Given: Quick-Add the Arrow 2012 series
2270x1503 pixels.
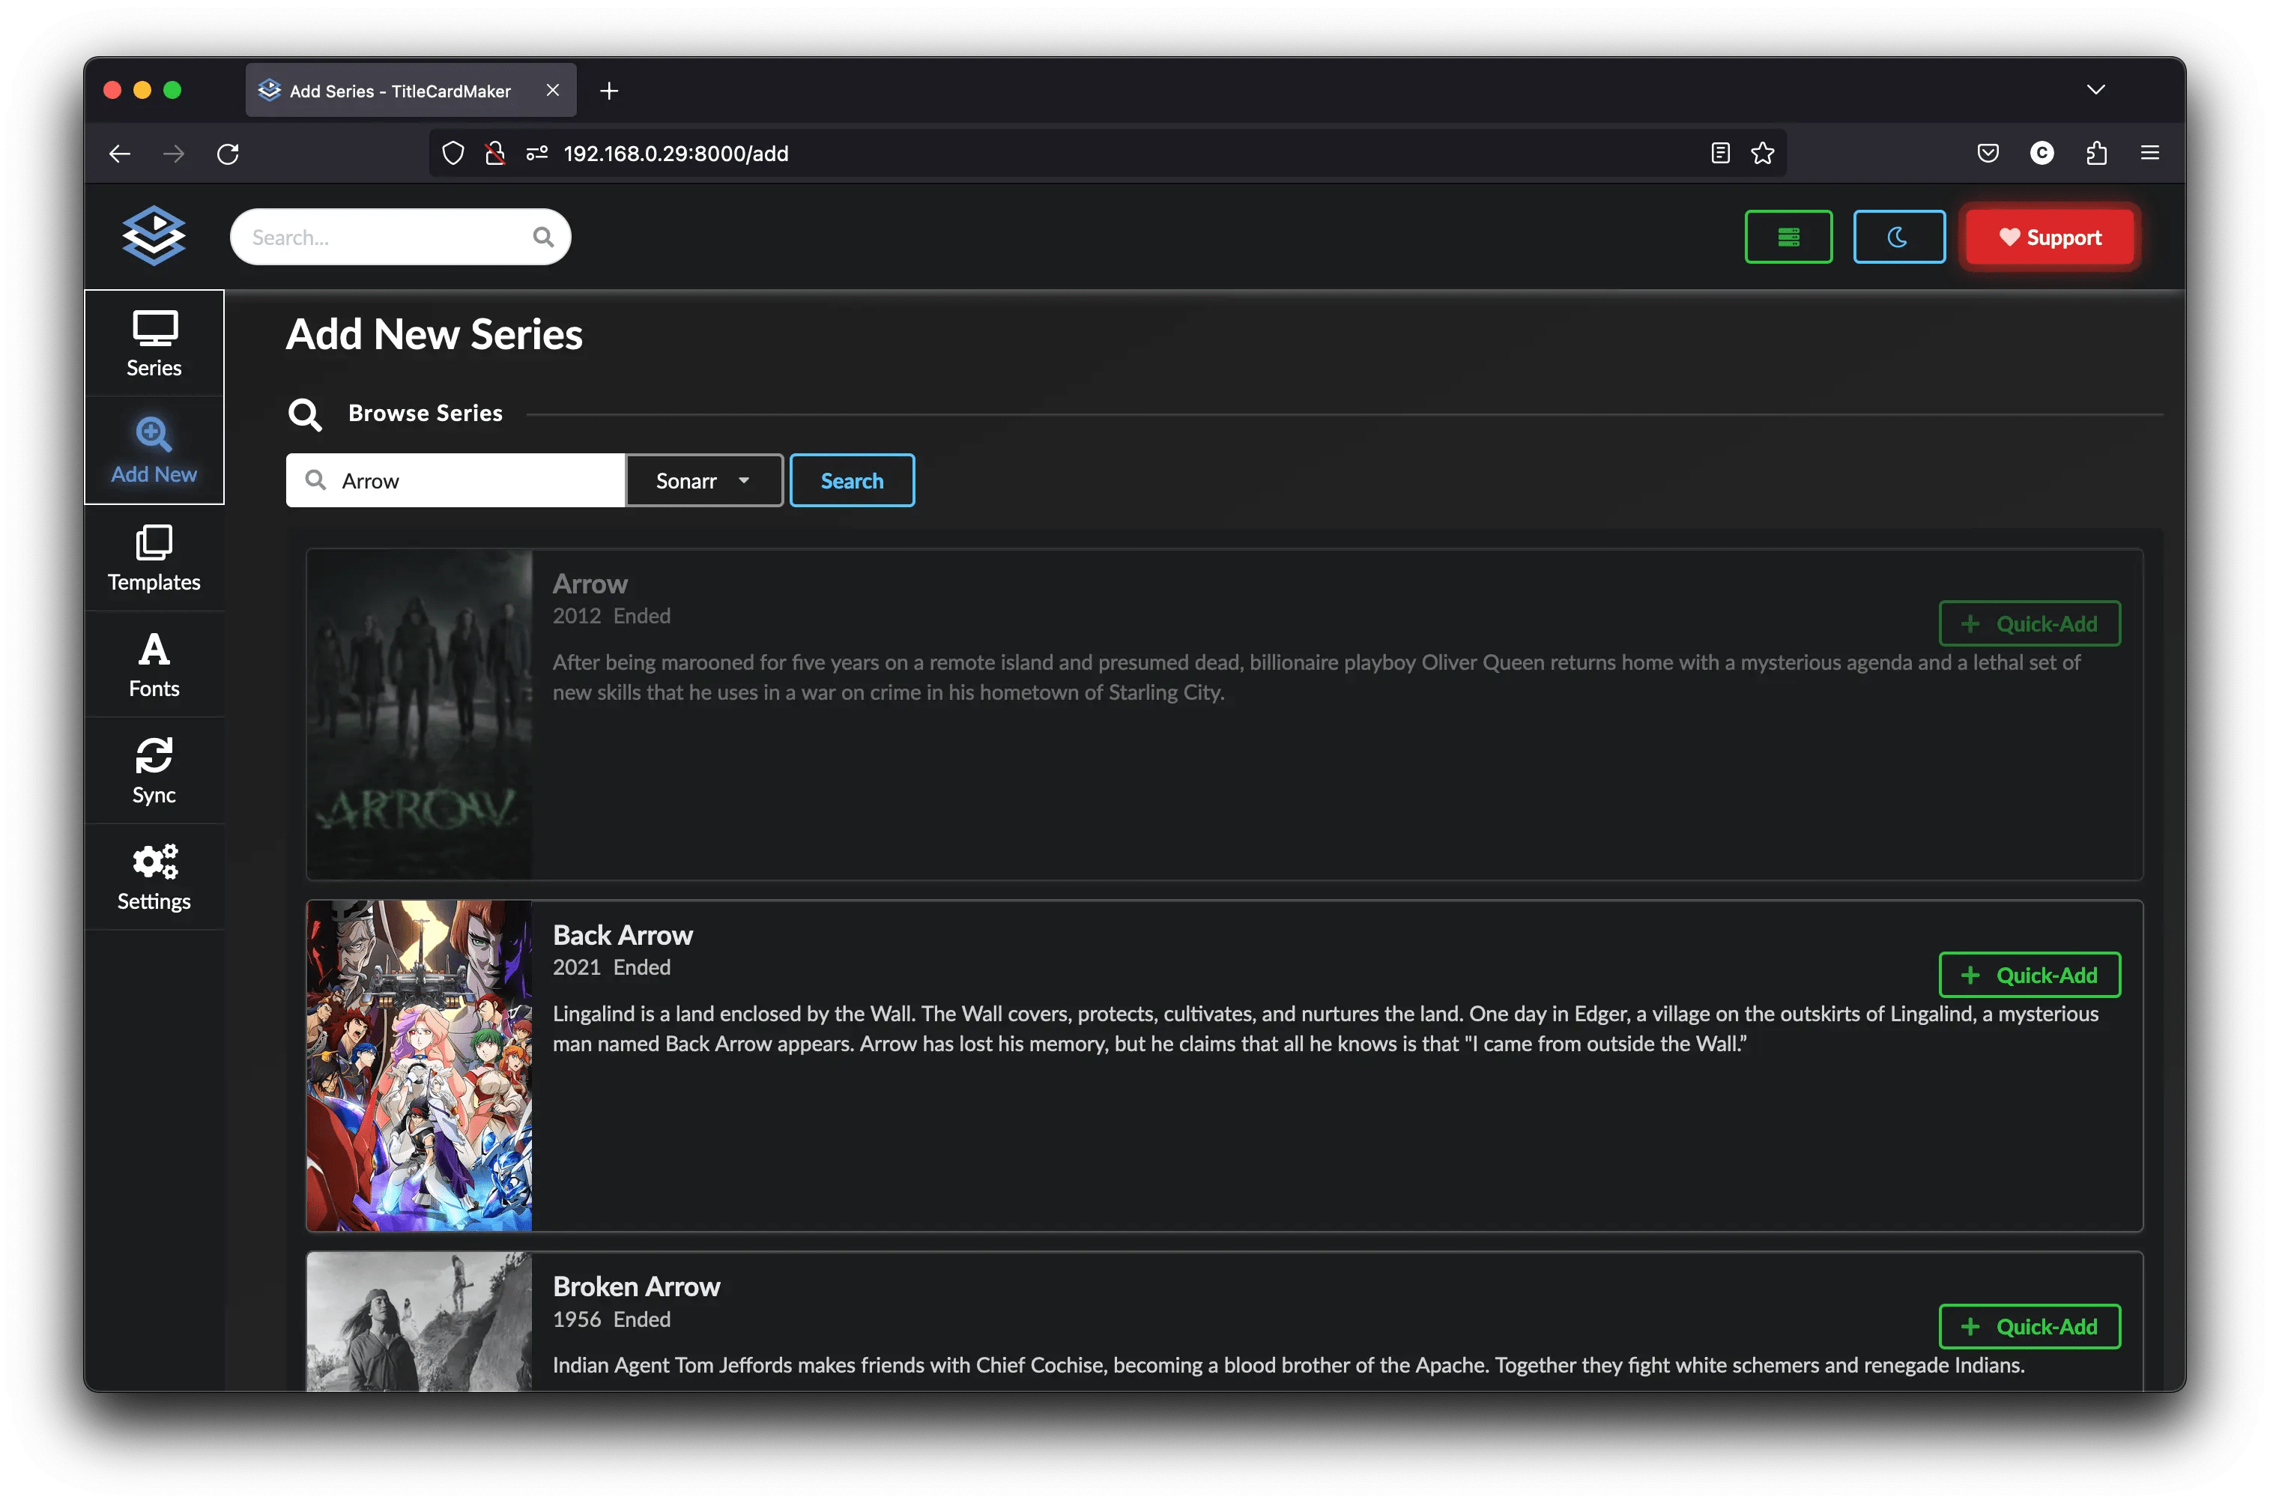Looking at the screenshot, I should point(2030,624).
